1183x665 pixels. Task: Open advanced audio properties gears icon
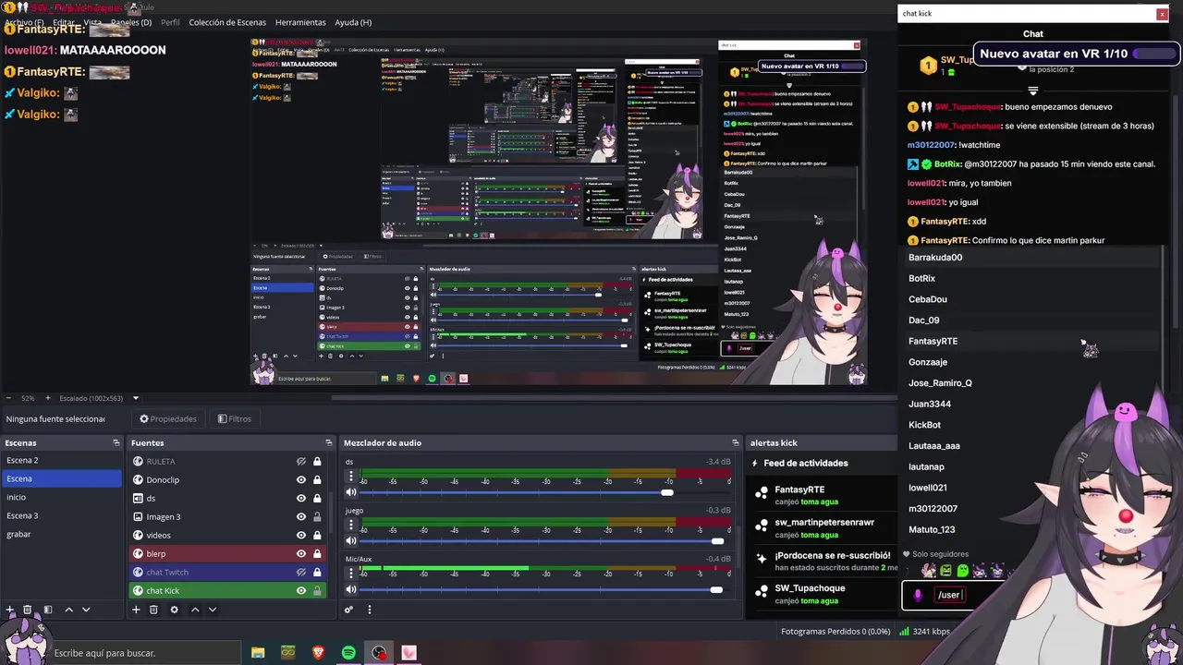click(348, 610)
